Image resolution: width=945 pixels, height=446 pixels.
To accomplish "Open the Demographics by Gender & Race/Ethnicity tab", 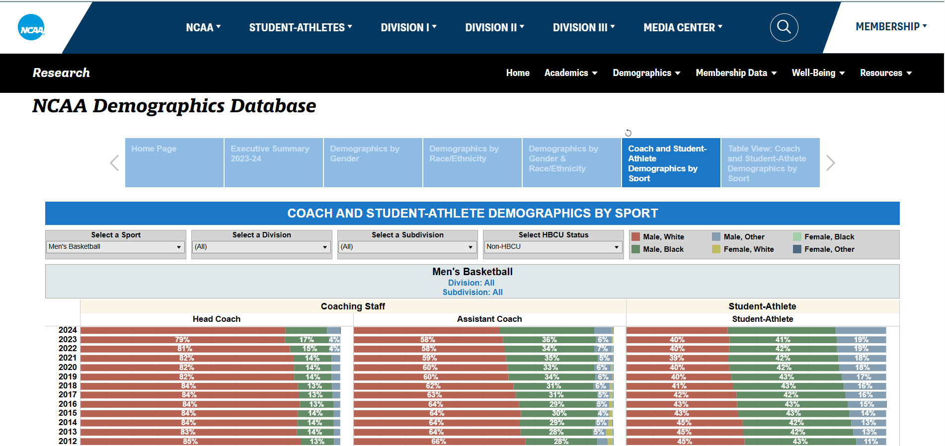I will click(x=572, y=162).
